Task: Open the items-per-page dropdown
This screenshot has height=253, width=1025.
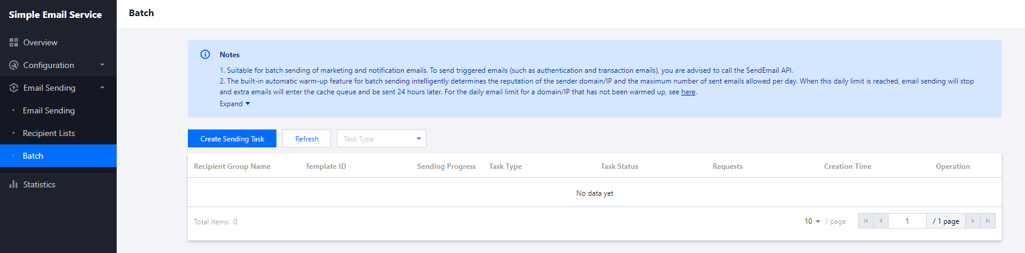Action: tap(812, 221)
